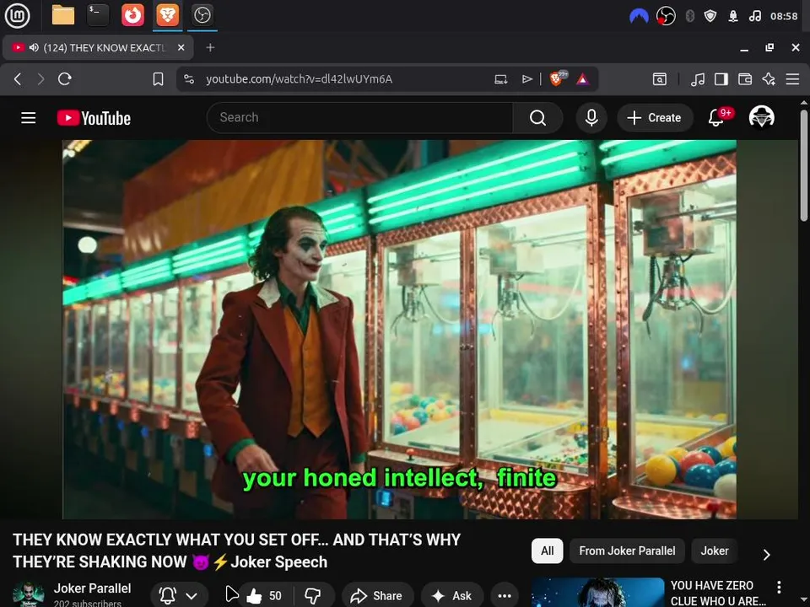The width and height of the screenshot is (810, 607).
Task: Open the Files folder in the panel
Action: (63, 15)
